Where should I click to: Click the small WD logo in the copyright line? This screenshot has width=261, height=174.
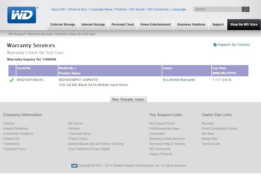[x=74, y=166]
